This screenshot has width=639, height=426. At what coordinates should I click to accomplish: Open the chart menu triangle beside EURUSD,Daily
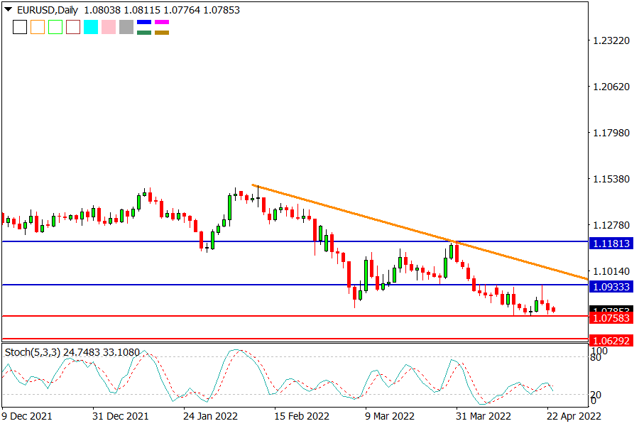coord(8,9)
